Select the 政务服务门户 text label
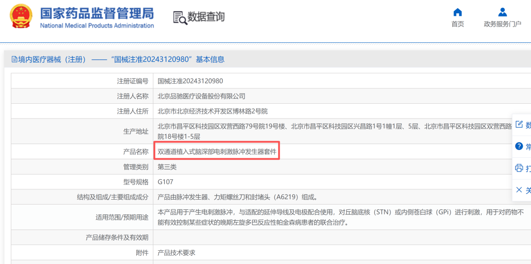This screenshot has height=264, width=531. (x=502, y=24)
